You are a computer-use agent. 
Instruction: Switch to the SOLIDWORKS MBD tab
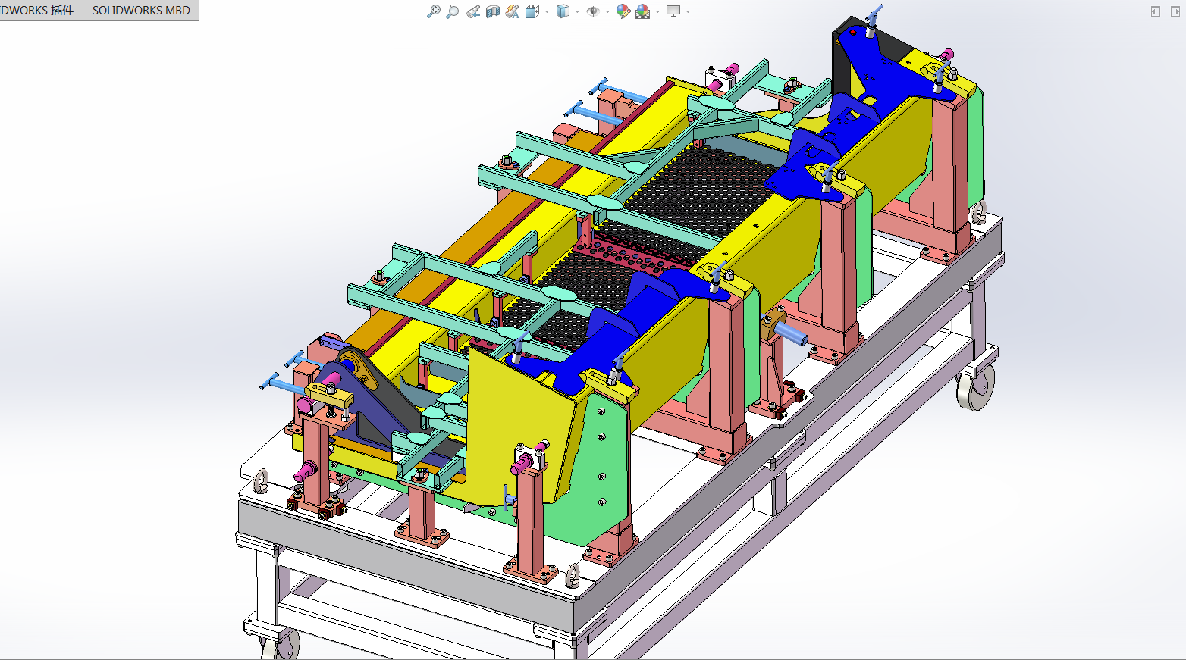[x=141, y=11]
